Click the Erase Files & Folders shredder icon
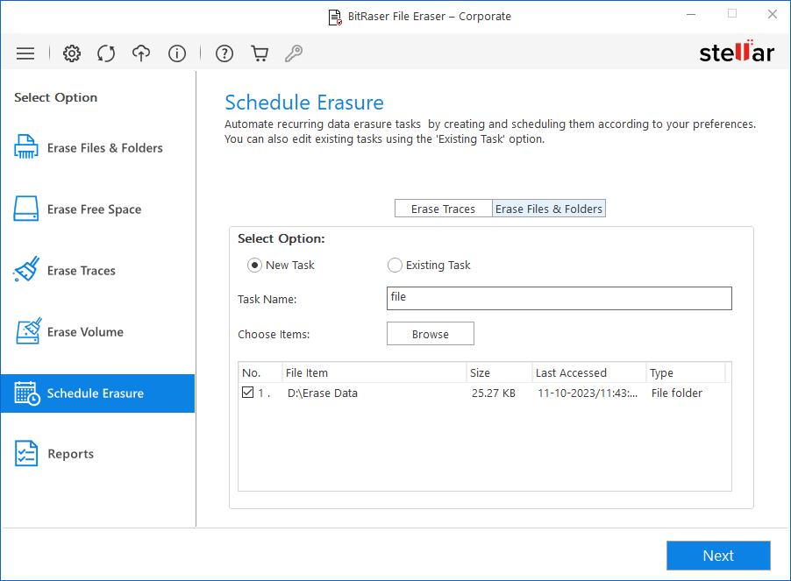This screenshot has height=581, width=791. tap(25, 146)
